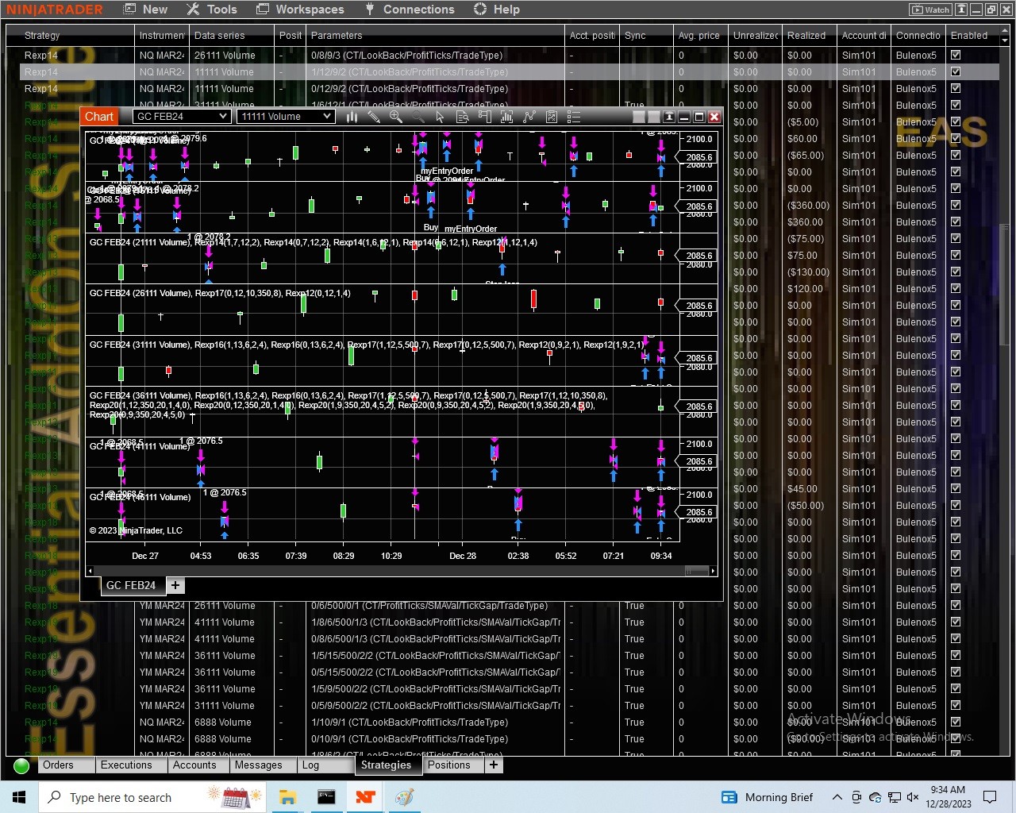The width and height of the screenshot is (1016, 813).
Task: Click the green connection status indicator
Action: click(x=21, y=765)
